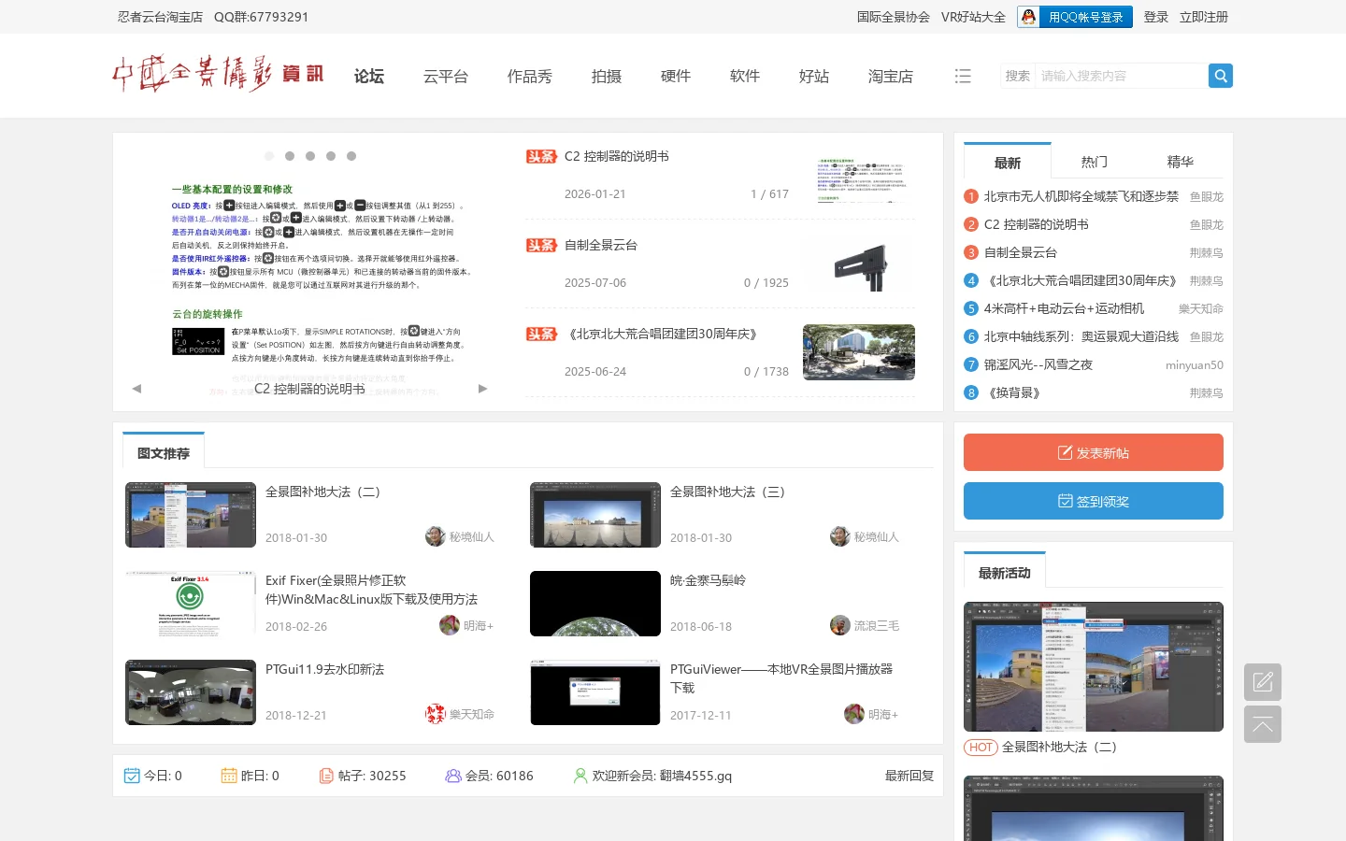Click the 帖子 document icon

(326, 776)
